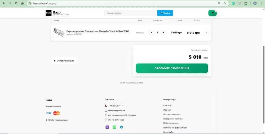Click the Очистити кошик button

click(x=64, y=61)
